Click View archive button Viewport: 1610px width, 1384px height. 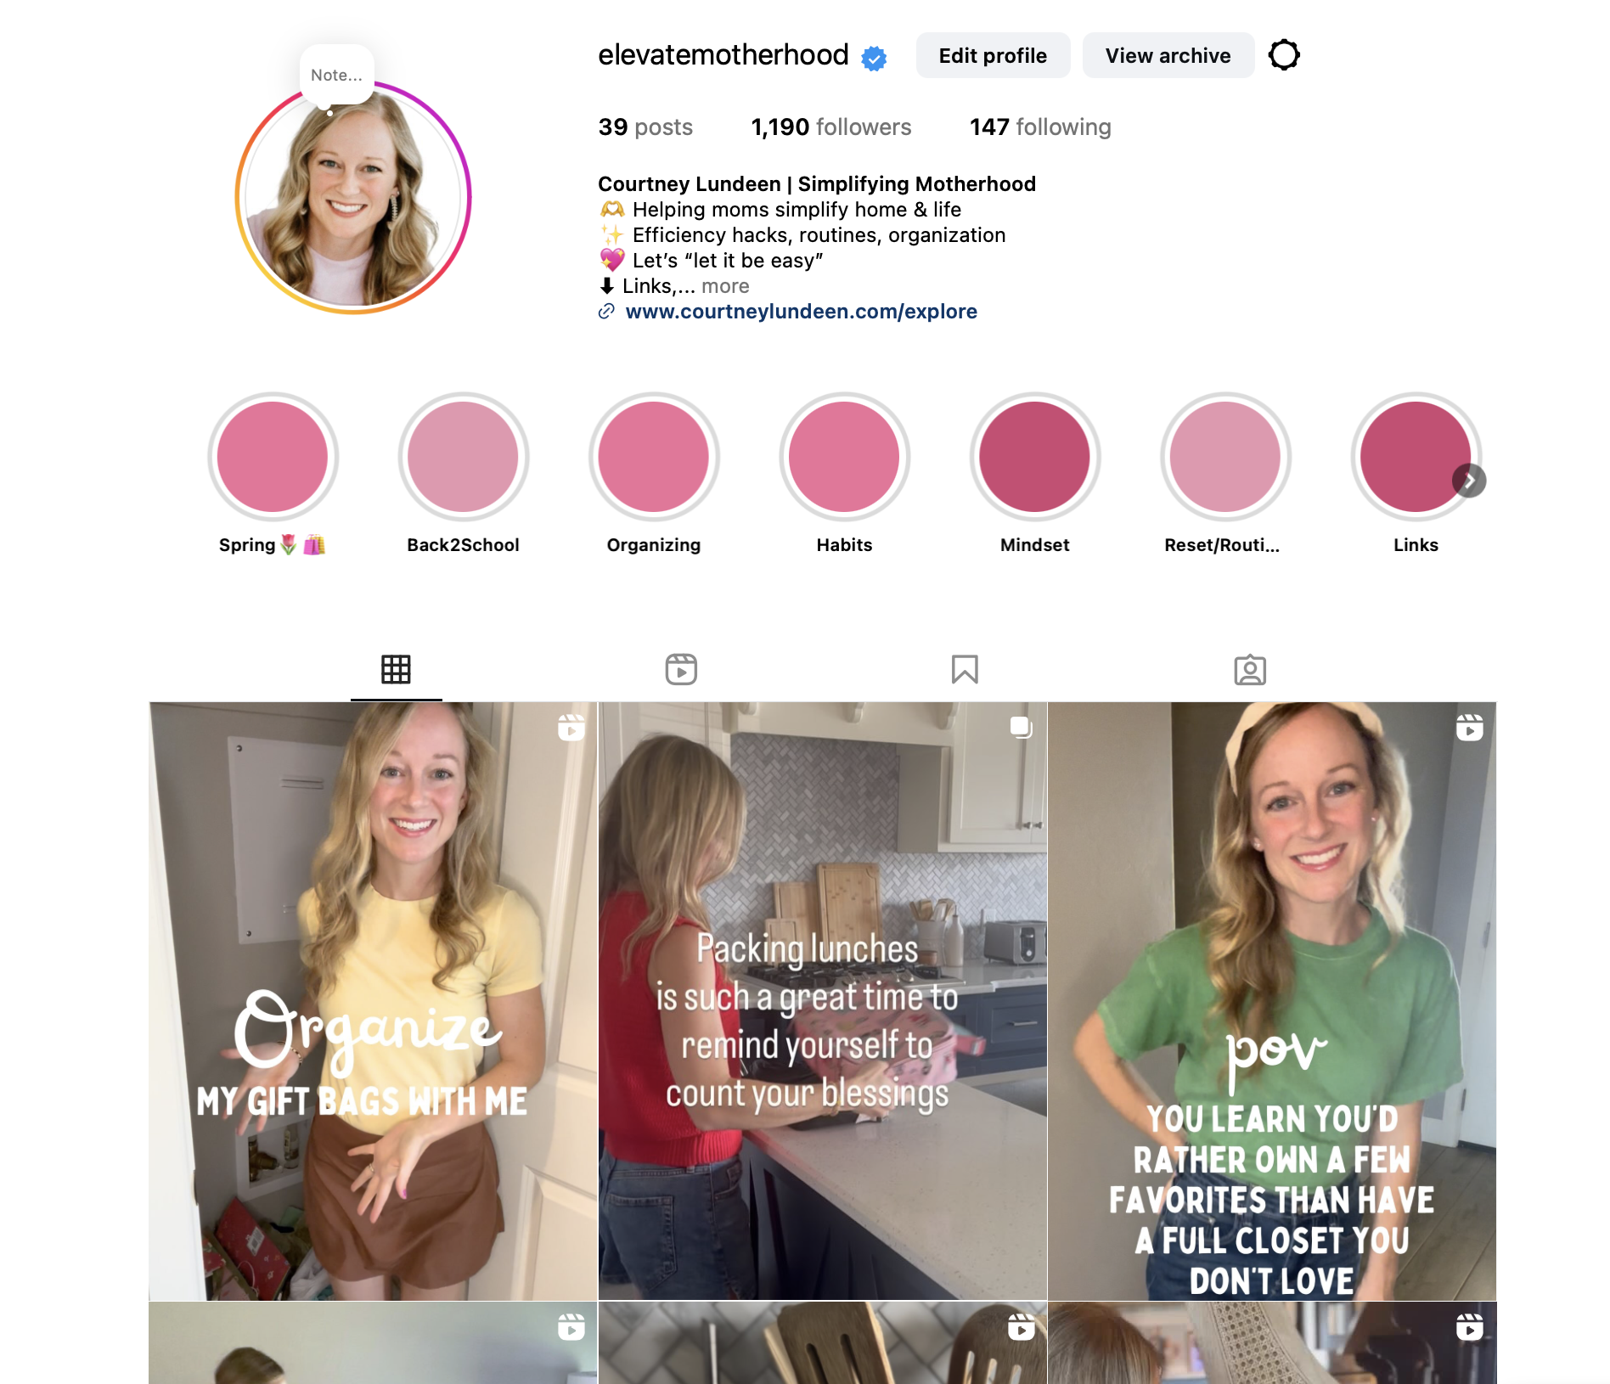[x=1168, y=55]
